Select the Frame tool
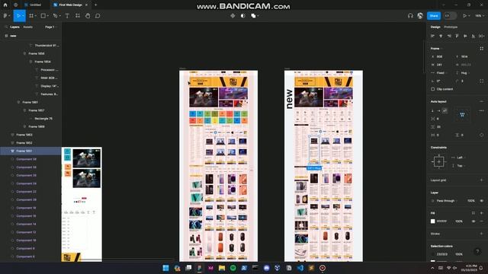This screenshot has height=274, width=488. (x=31, y=15)
